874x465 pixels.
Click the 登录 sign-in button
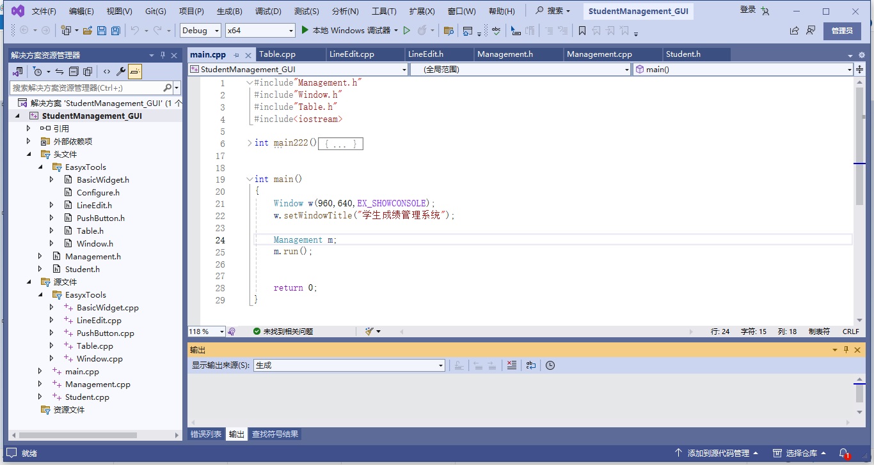[754, 10]
